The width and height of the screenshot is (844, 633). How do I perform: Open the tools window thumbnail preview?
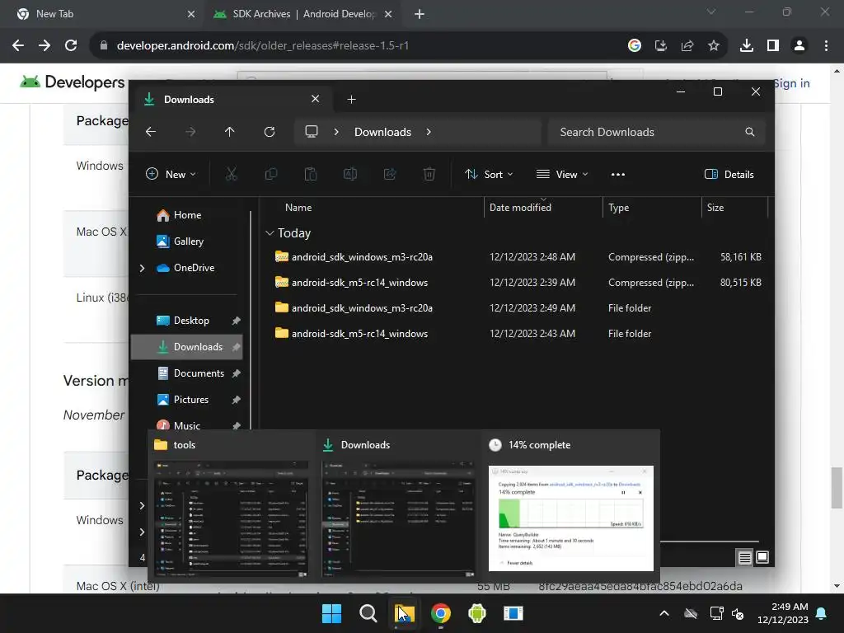232,506
